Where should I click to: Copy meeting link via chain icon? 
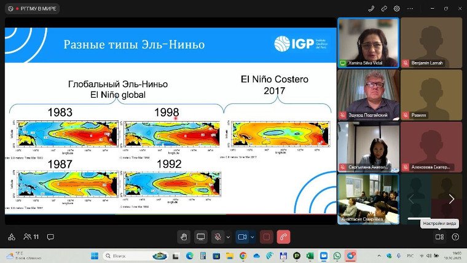(x=384, y=9)
